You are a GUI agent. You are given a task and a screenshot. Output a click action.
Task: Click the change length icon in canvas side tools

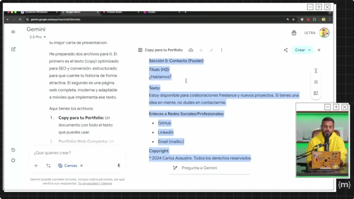click(x=316, y=71)
